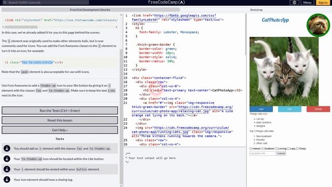Screen dimensions: 332x187
Task: Click line number 24 in editor
Action: (x=126, y=128)
